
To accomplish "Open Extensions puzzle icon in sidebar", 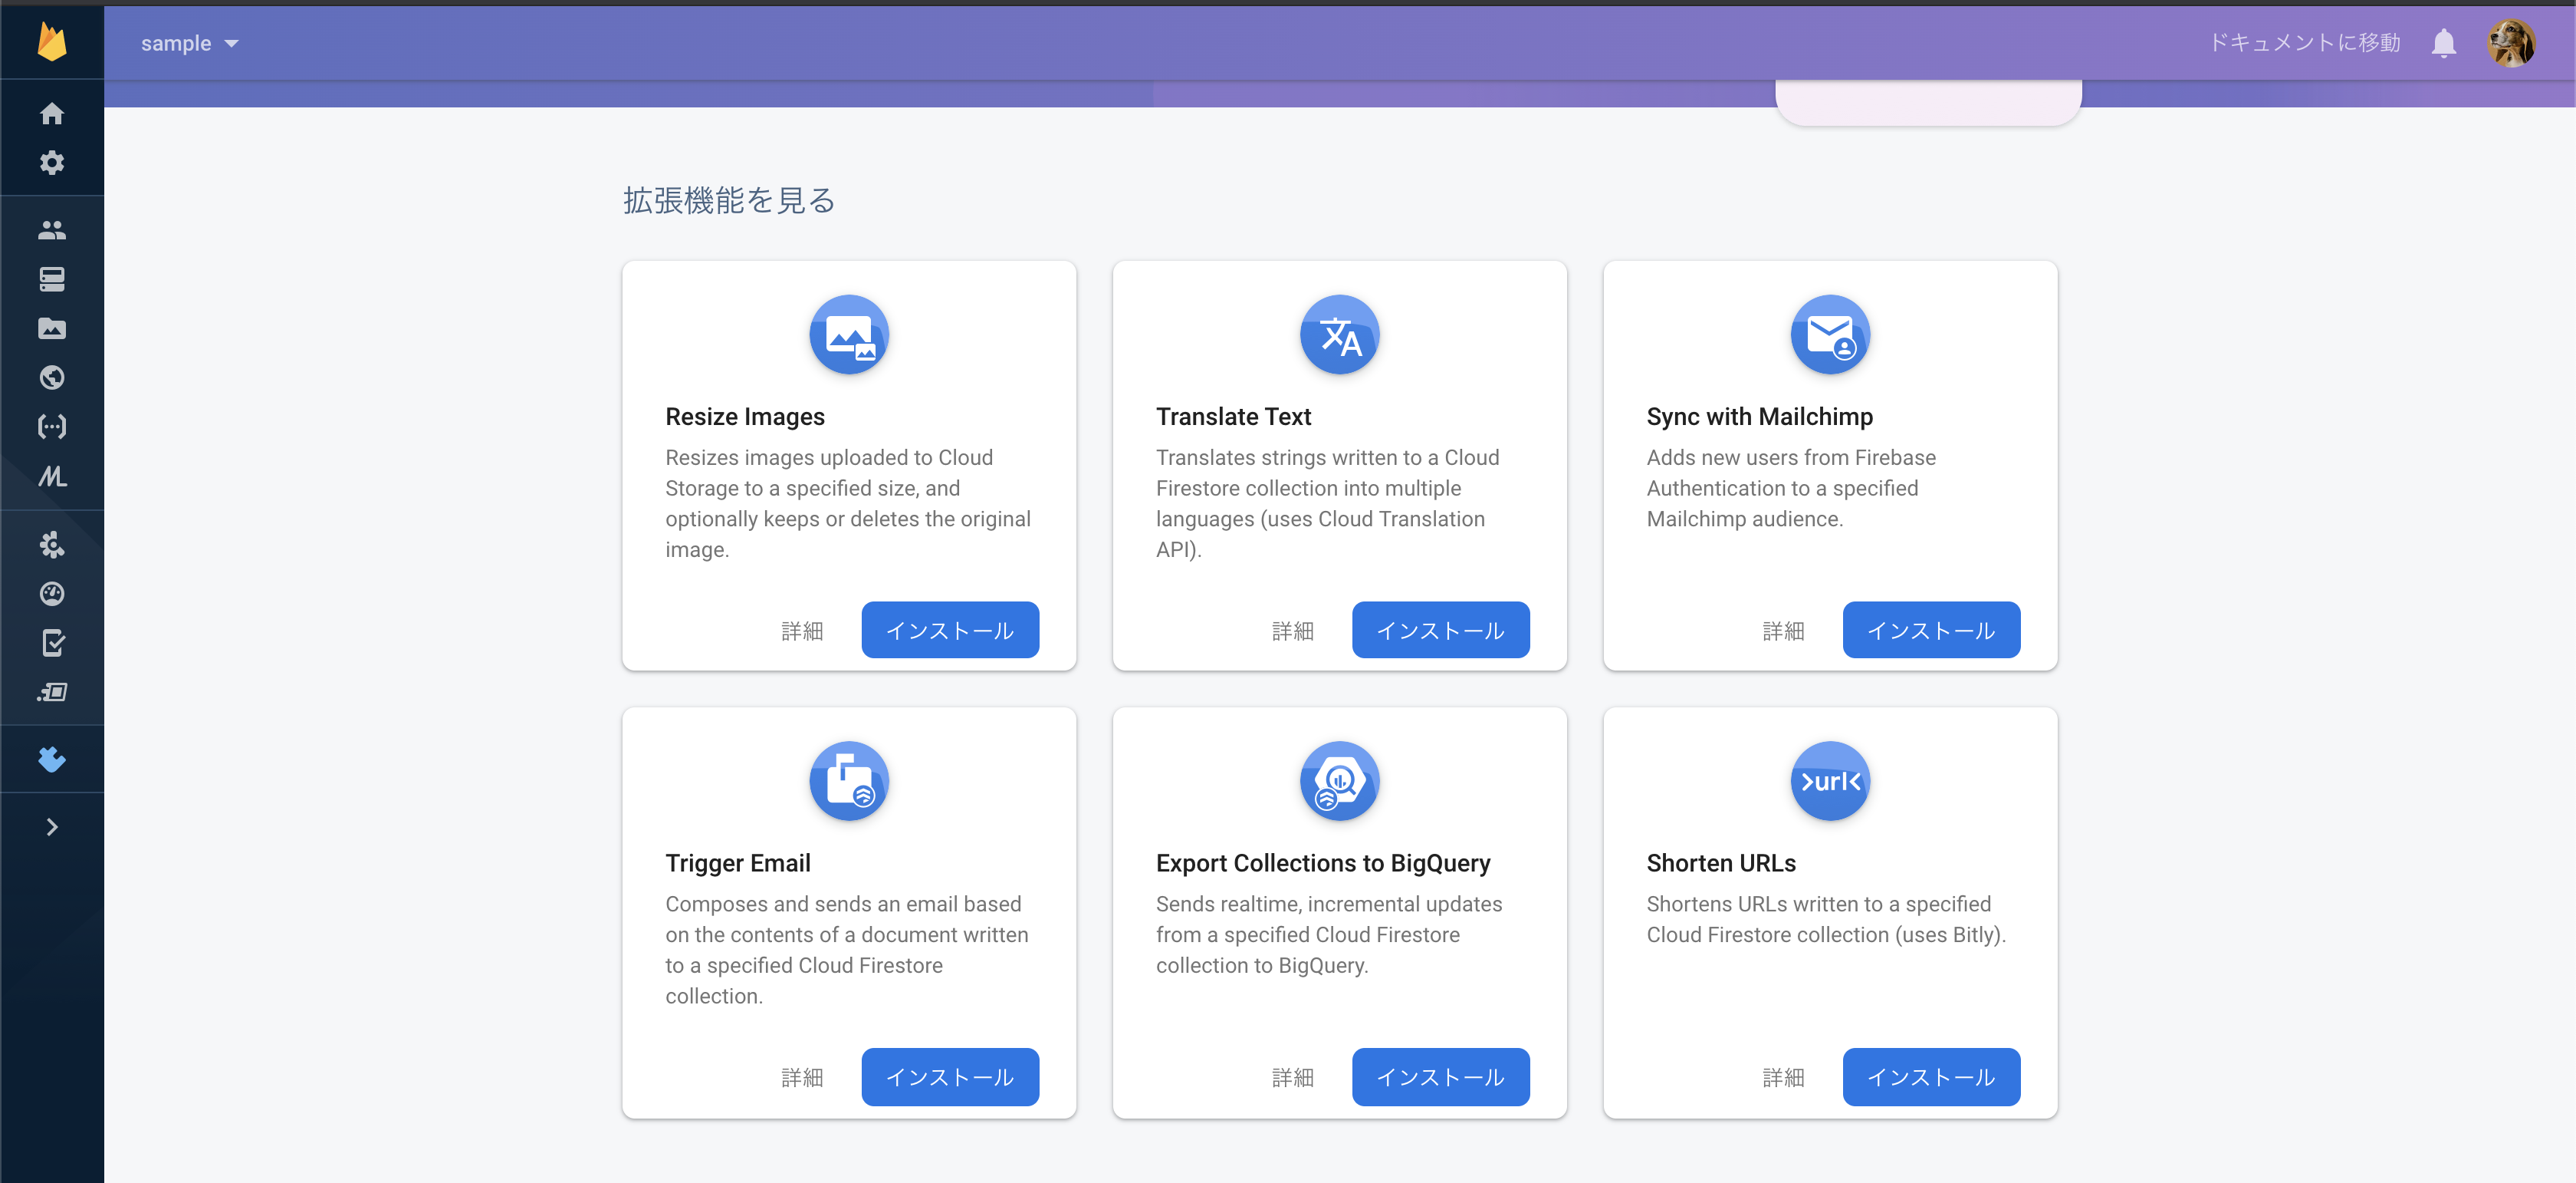I will coord(52,760).
